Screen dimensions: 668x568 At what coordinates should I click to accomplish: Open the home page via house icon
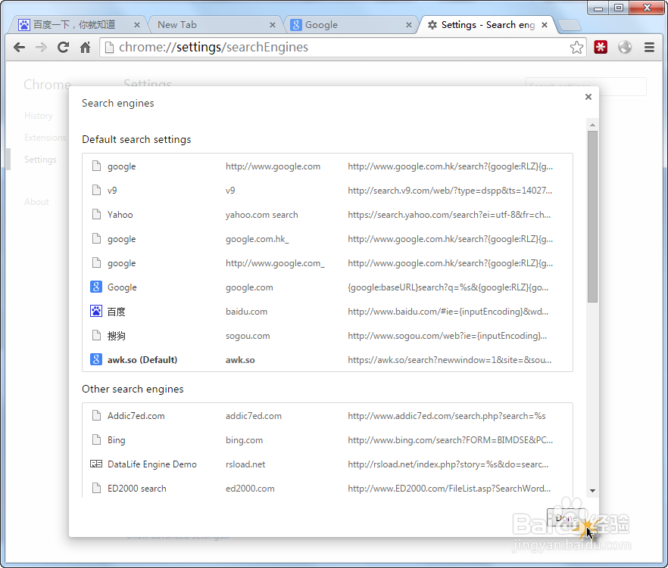click(85, 47)
